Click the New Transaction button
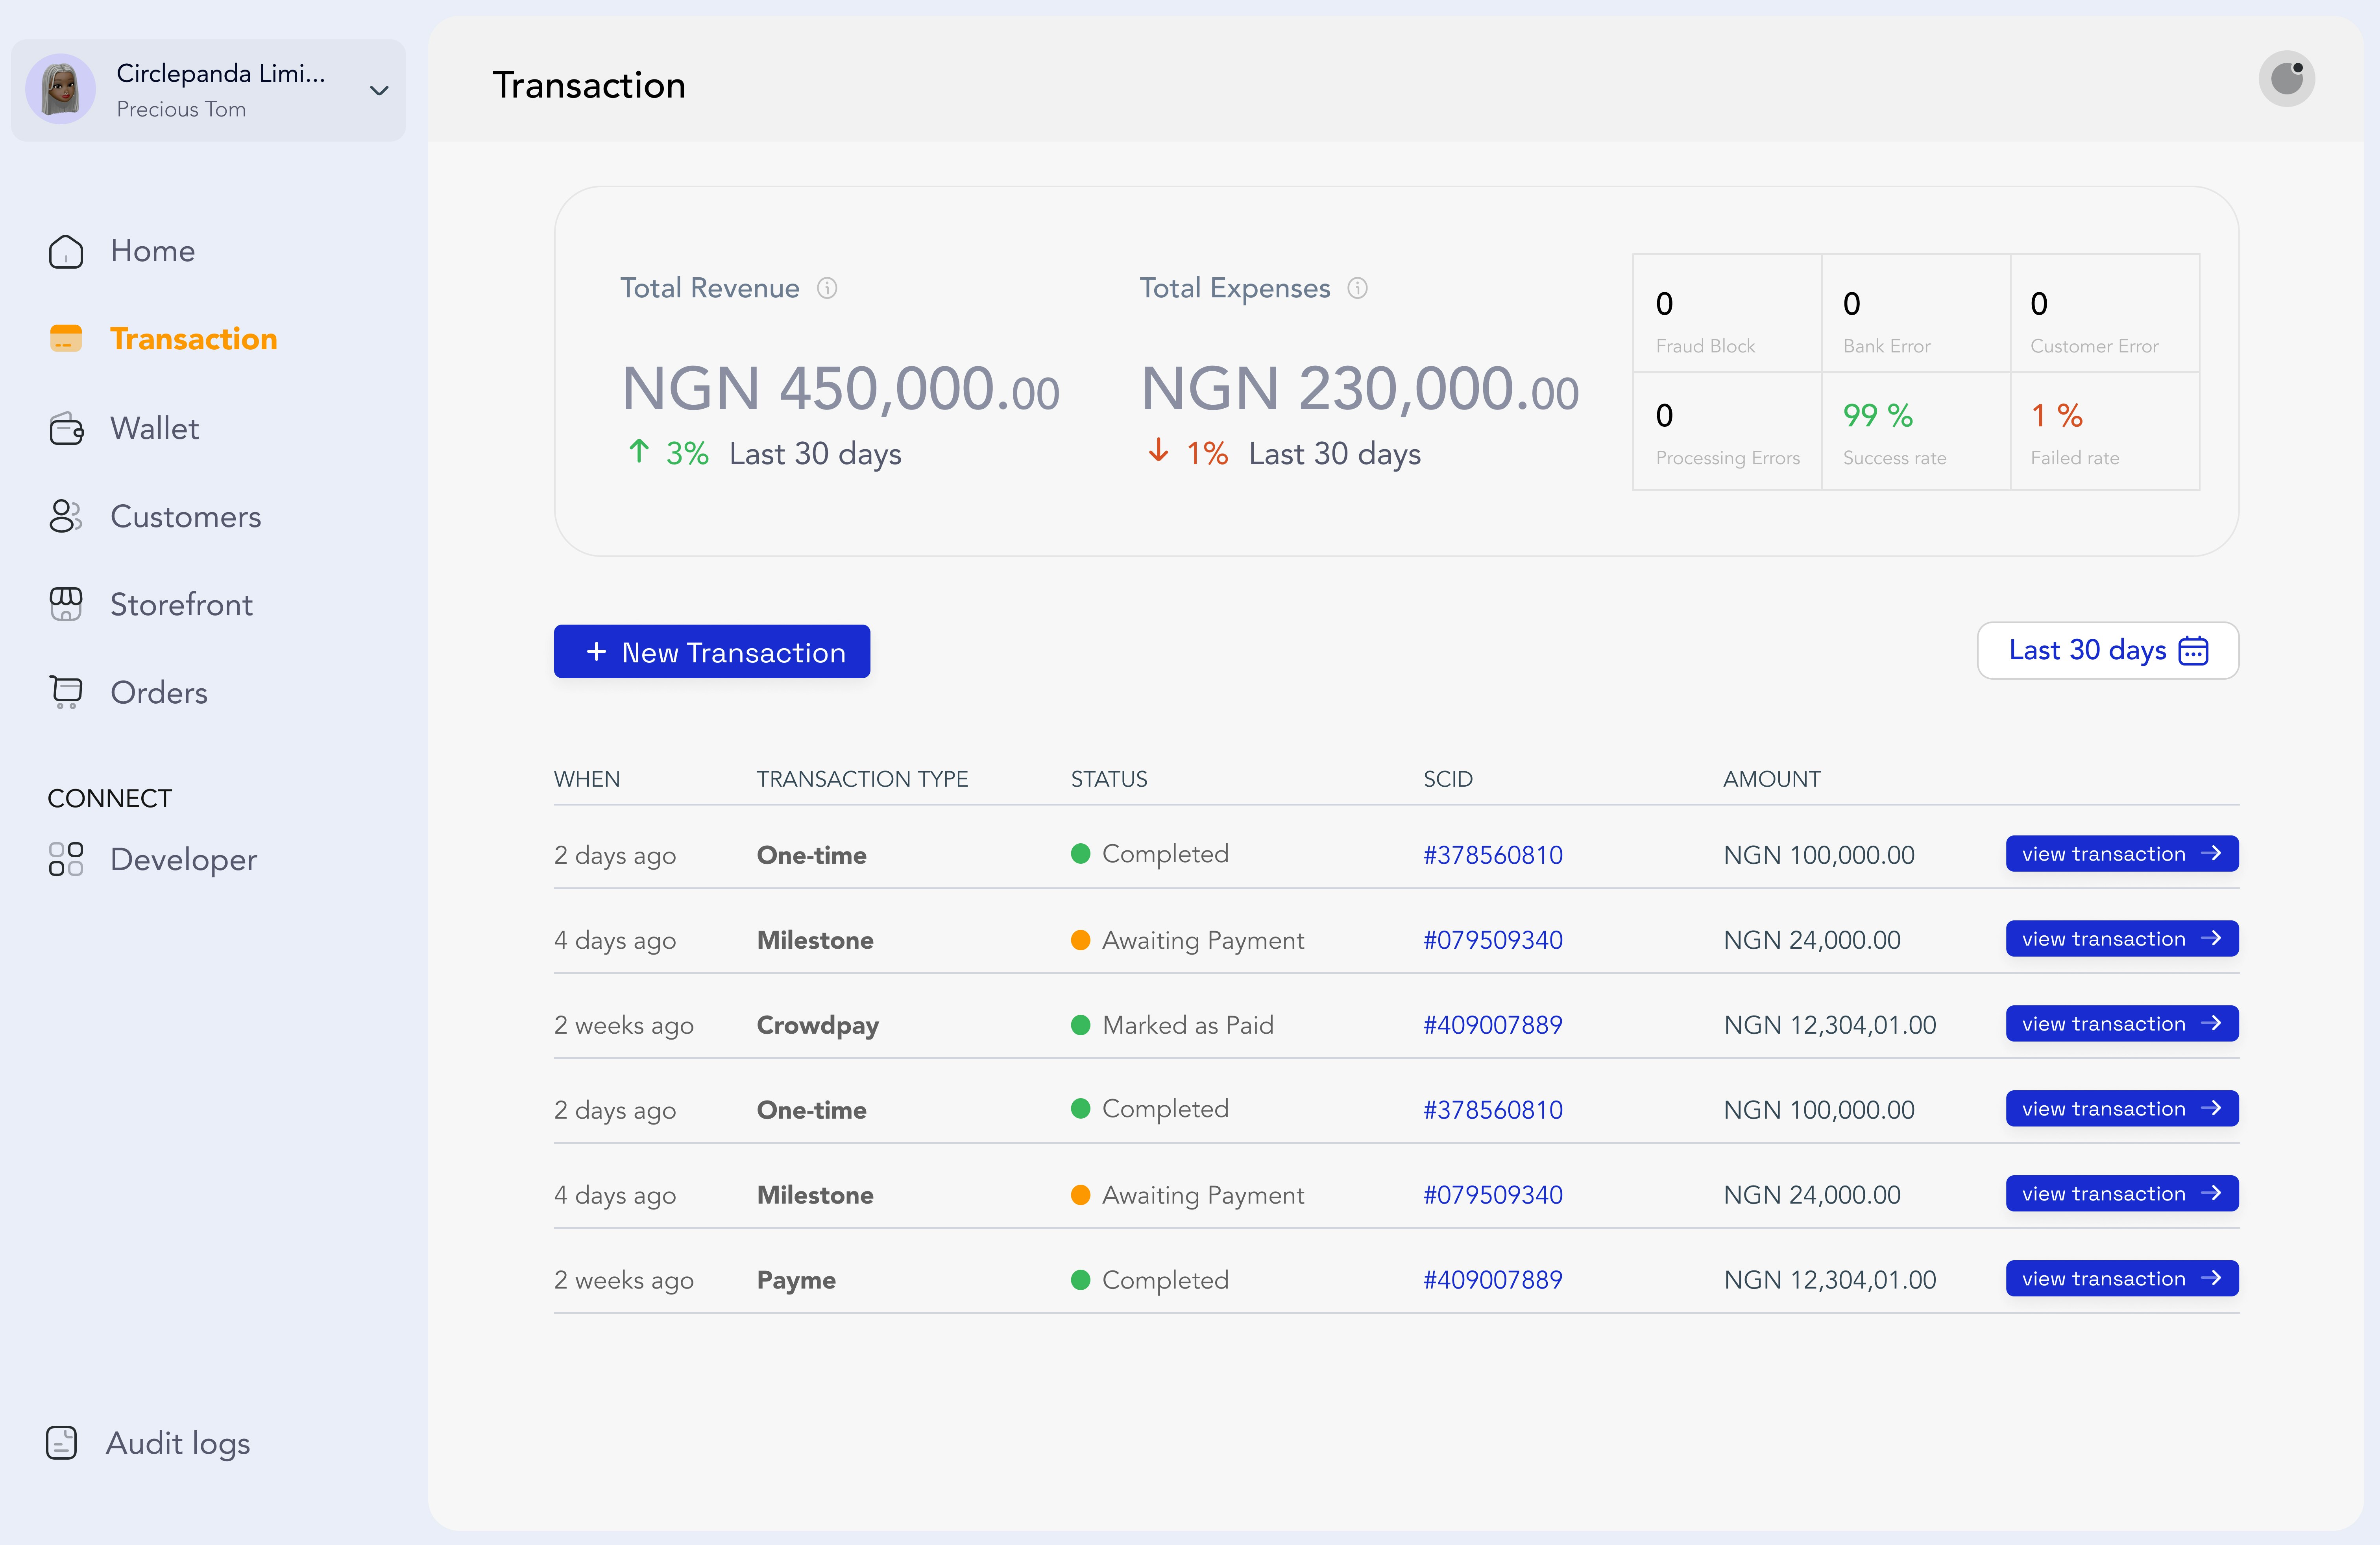Image resolution: width=2380 pixels, height=1545 pixels. tap(712, 652)
